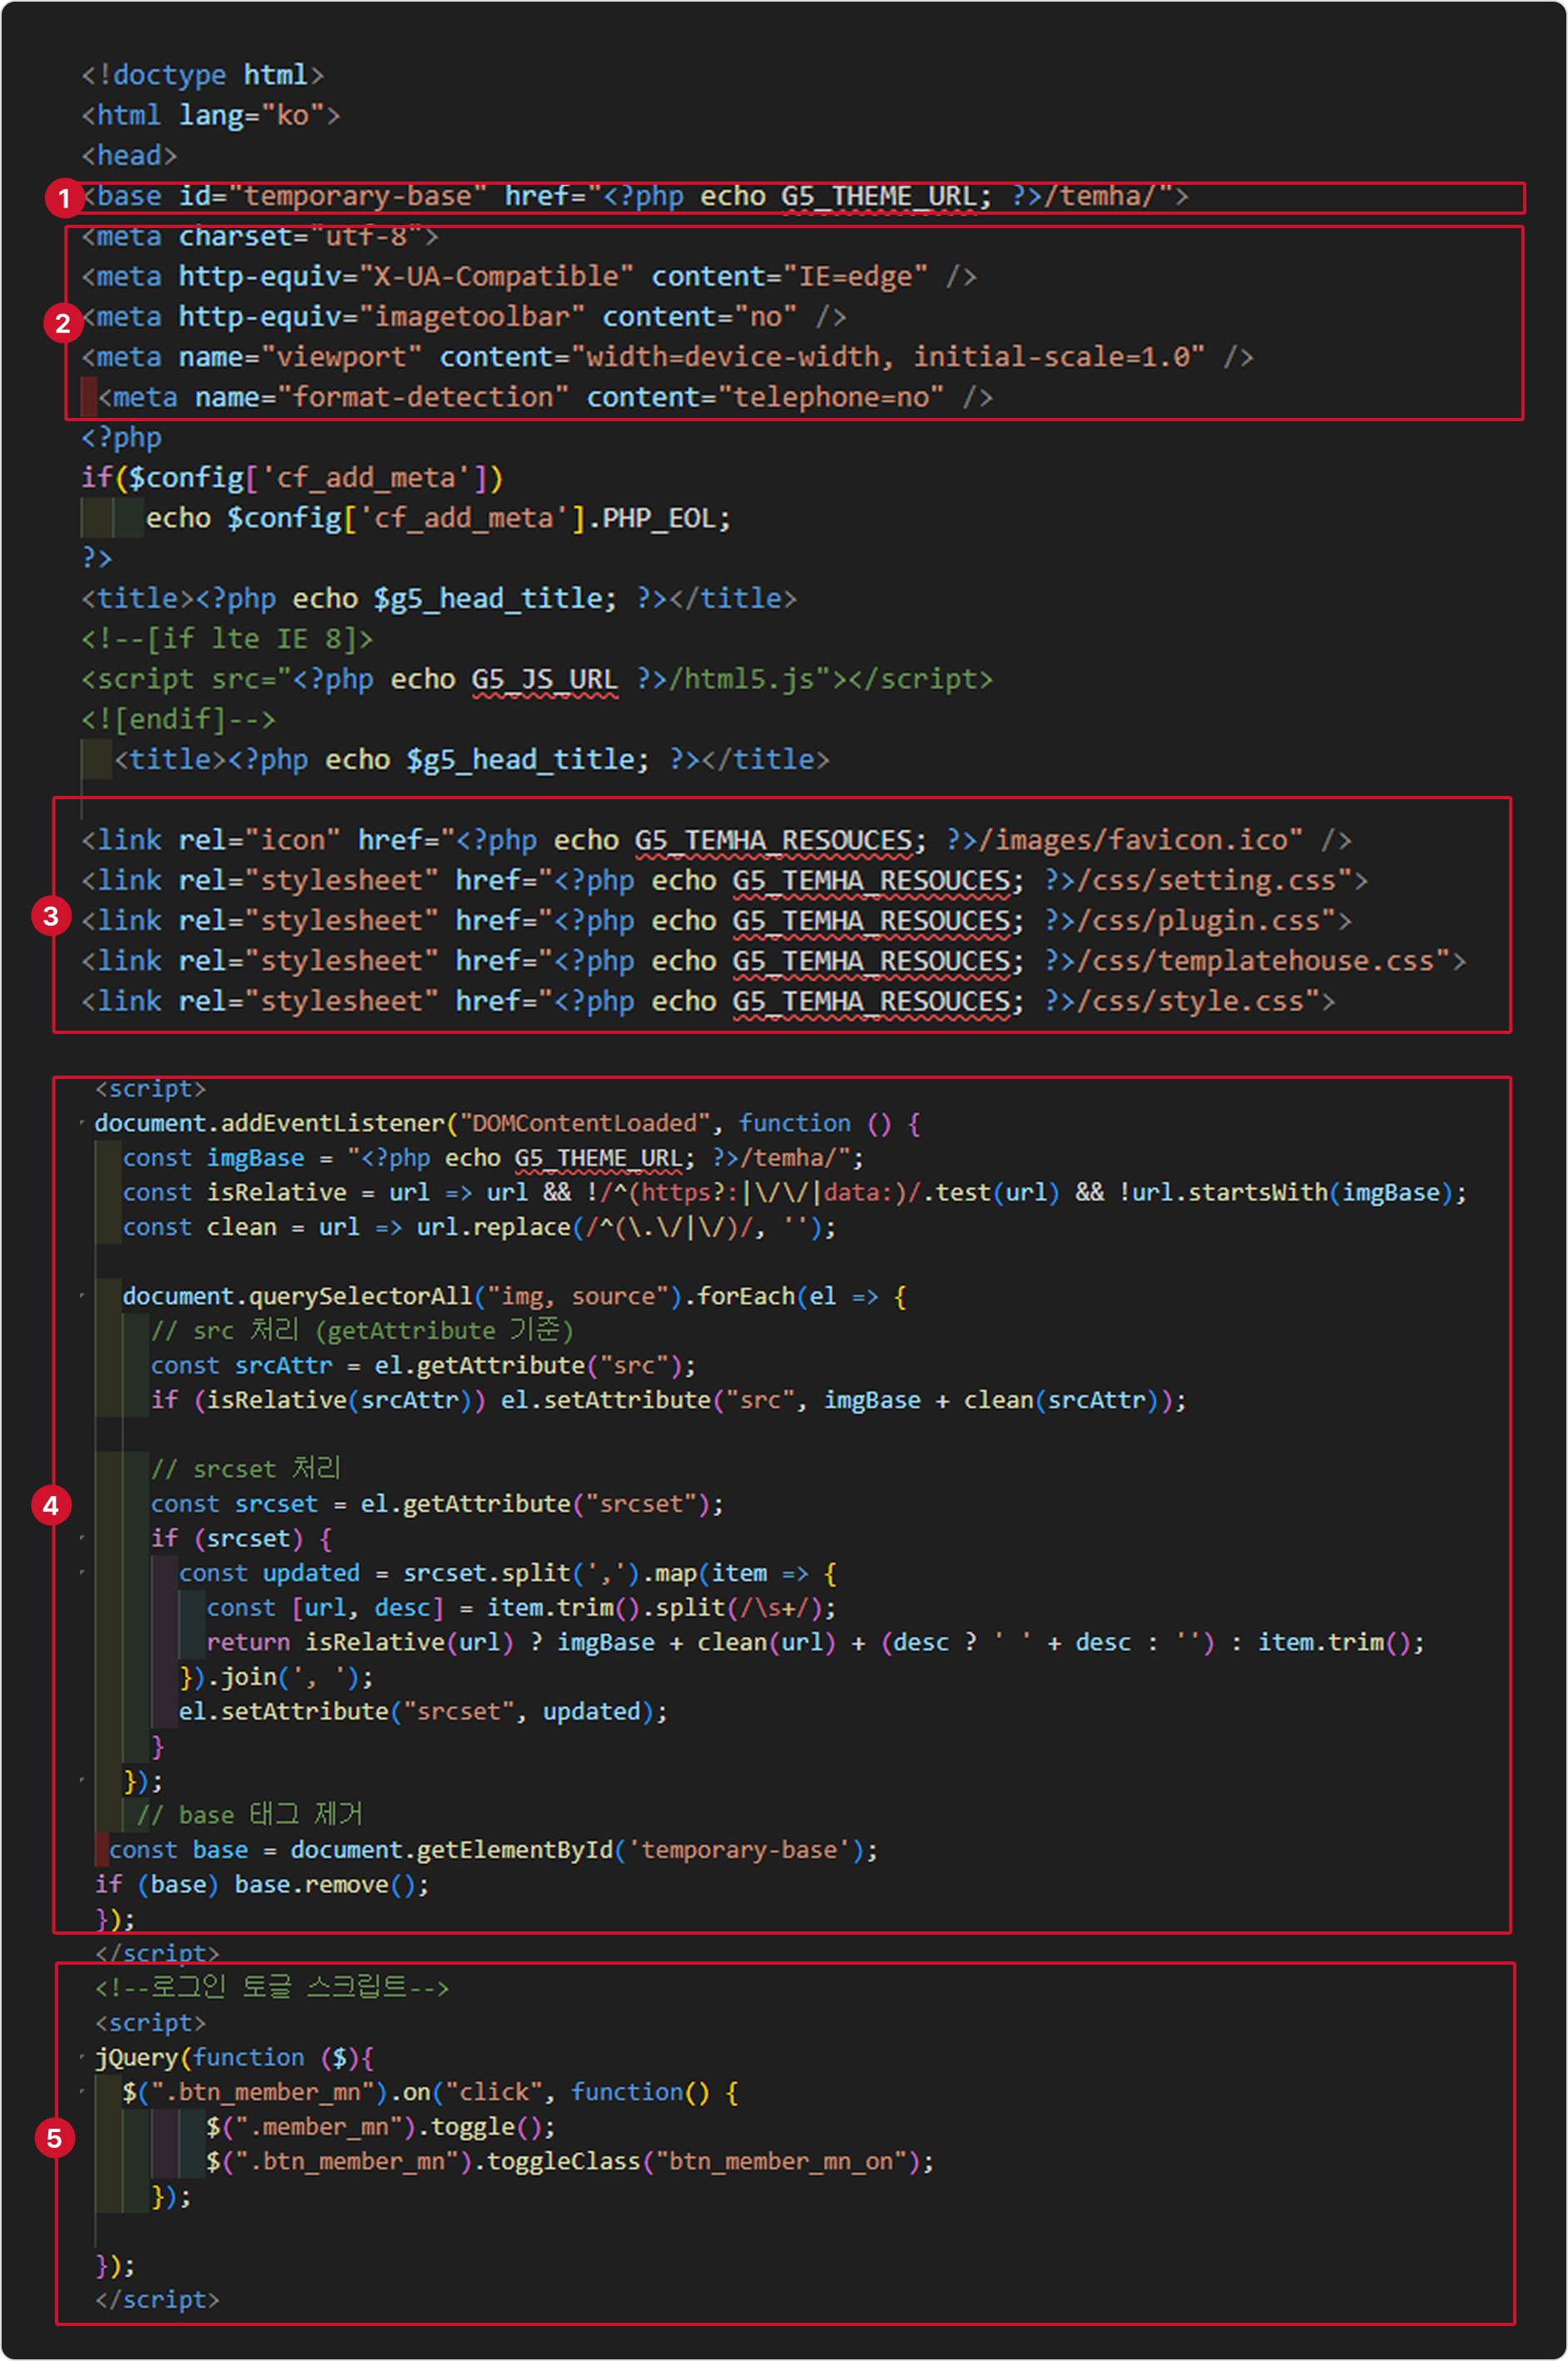
Task: Click the red number 2 annotation badge
Action: [63, 323]
